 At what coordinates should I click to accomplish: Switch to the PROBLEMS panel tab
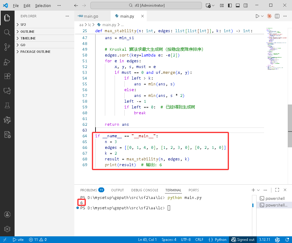92,190
